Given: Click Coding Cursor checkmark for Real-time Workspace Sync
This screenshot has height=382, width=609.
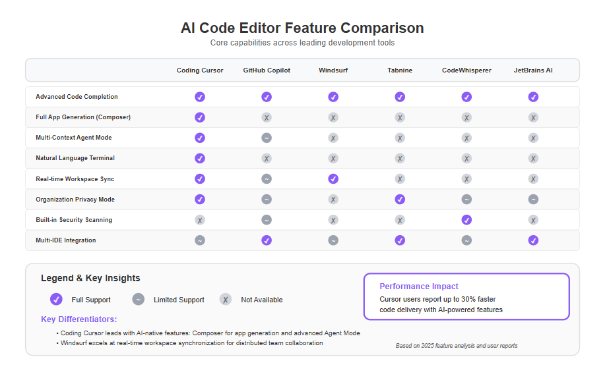Looking at the screenshot, I should tap(200, 178).
